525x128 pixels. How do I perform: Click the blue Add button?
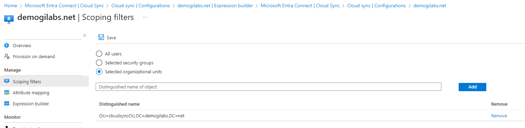tap(472, 87)
